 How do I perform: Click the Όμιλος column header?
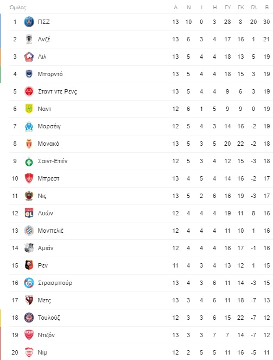[18, 8]
